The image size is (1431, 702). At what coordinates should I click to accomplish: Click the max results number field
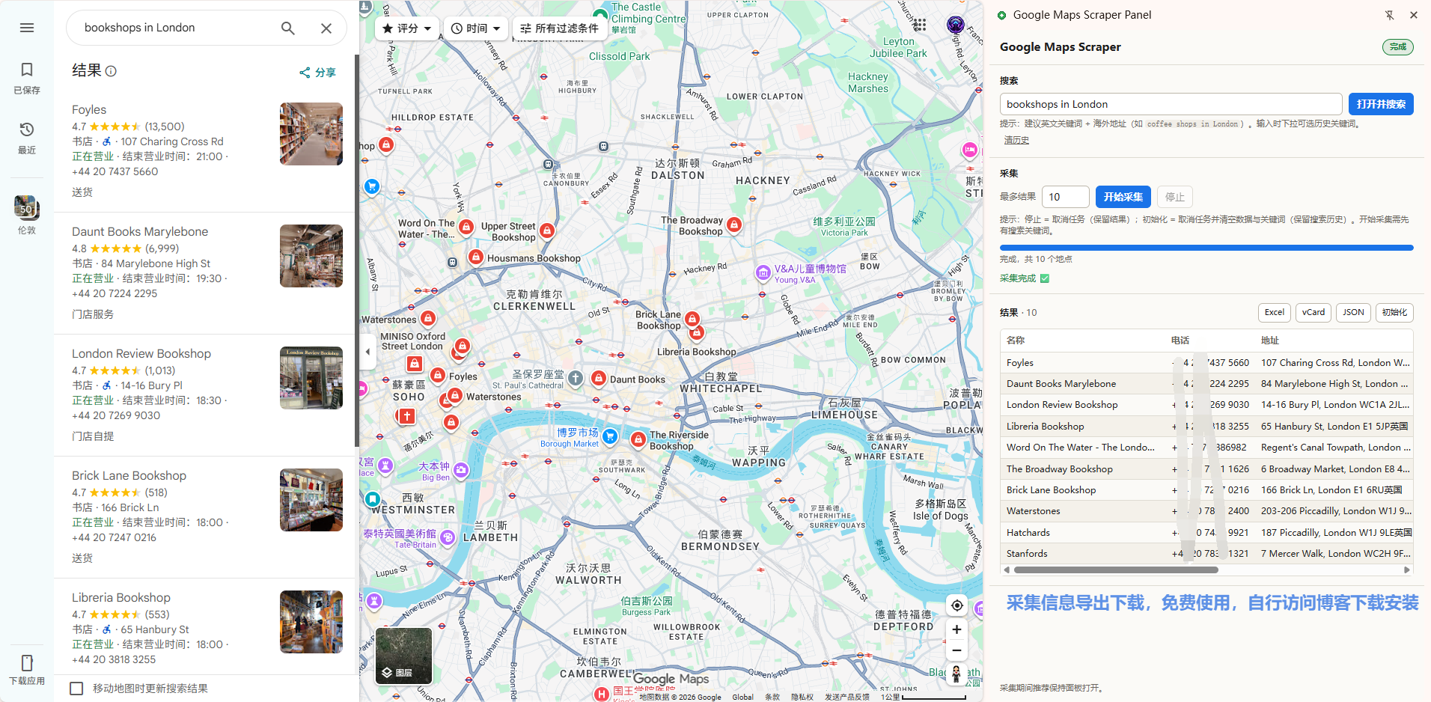click(1065, 197)
